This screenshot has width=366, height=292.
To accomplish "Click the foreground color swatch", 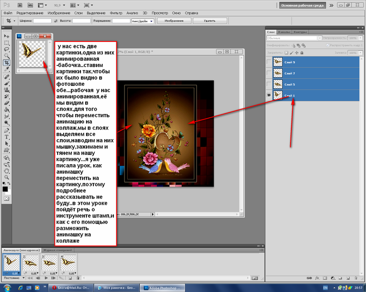I will pyautogui.click(x=5, y=189).
